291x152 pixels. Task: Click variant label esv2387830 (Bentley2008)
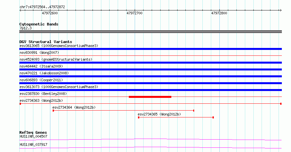click(43, 94)
